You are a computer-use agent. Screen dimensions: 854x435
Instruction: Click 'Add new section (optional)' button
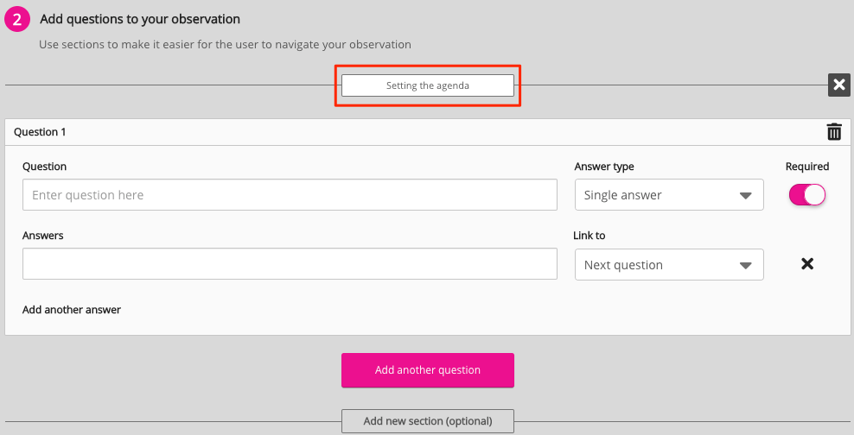point(428,421)
